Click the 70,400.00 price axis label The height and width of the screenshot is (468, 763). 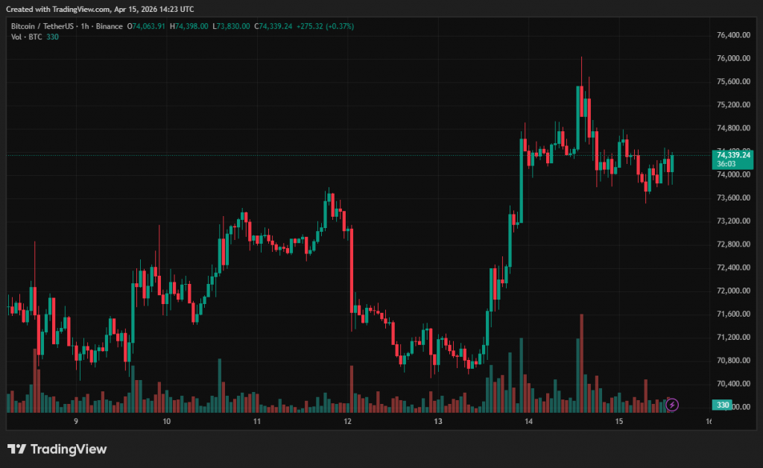tap(732, 384)
